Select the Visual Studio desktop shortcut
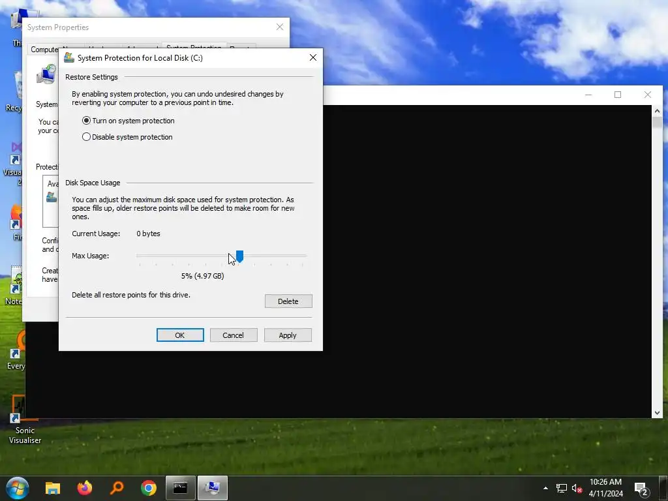 [13, 164]
